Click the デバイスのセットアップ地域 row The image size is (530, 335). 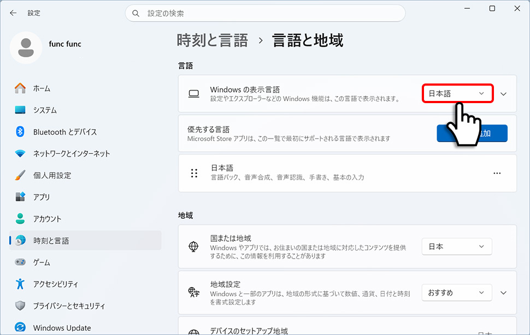[x=348, y=326]
